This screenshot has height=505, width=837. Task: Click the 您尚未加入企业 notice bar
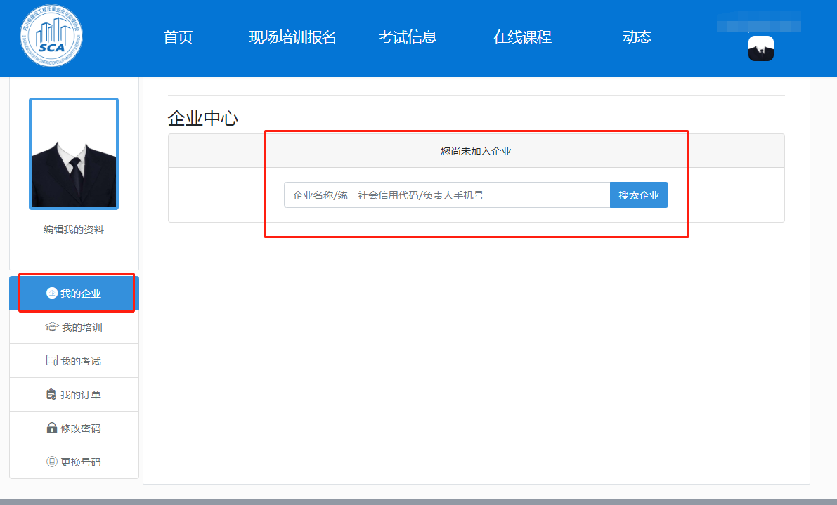(x=476, y=151)
